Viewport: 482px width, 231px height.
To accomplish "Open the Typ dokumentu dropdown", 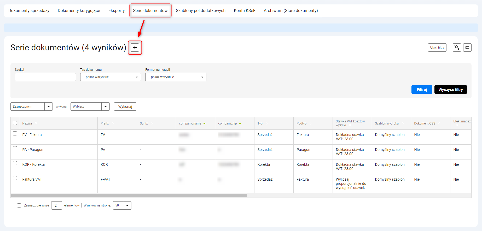I will point(111,77).
